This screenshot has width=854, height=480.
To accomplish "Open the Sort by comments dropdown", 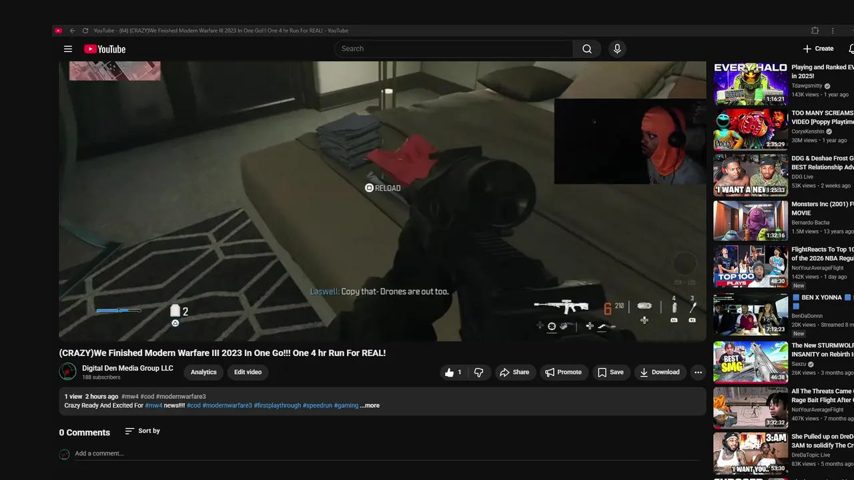I will [x=142, y=431].
